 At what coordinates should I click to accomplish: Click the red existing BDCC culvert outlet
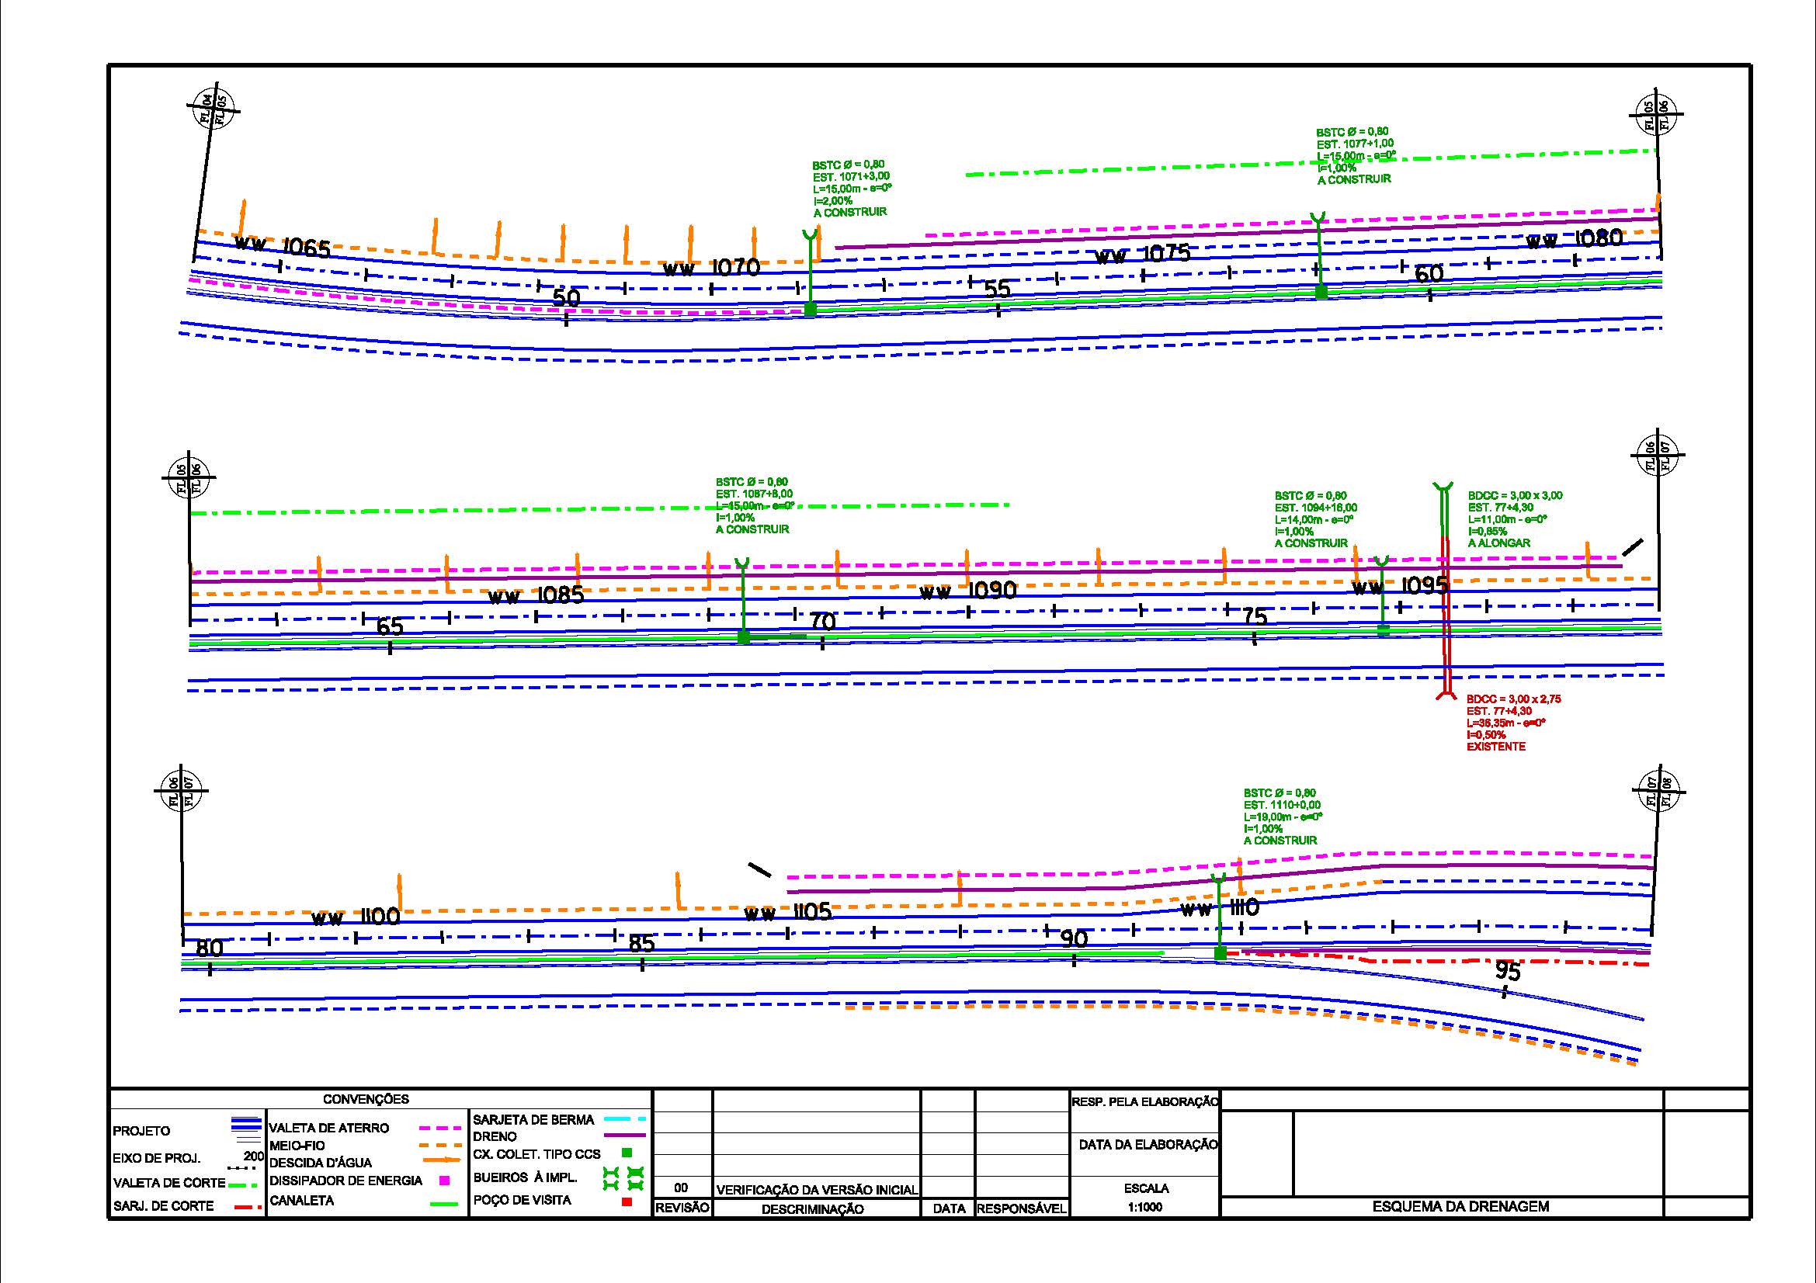(x=1447, y=694)
